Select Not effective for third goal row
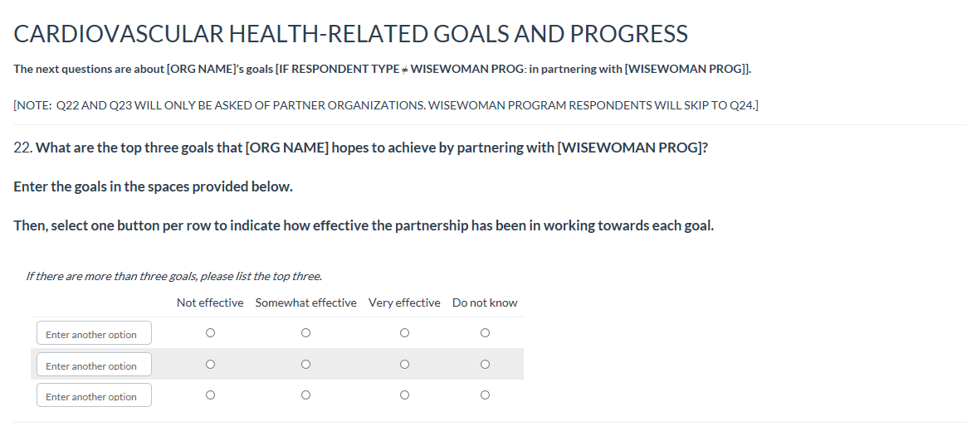The height and width of the screenshot is (426, 967). click(210, 395)
